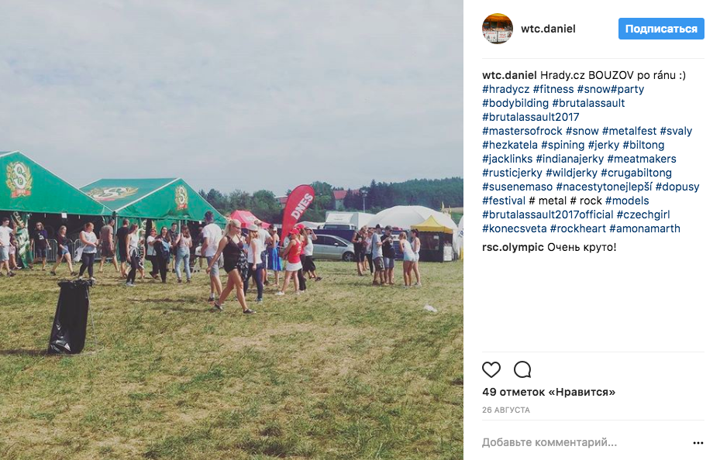The image size is (720, 460).
Task: Open the 26 августа post date link
Action: pos(506,410)
